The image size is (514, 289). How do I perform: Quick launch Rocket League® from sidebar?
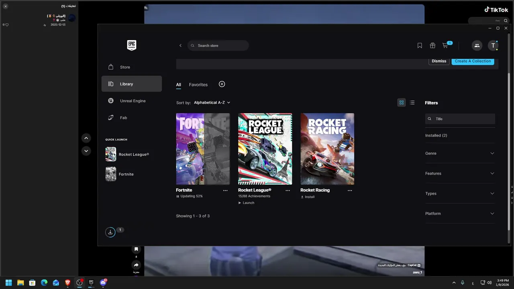click(127, 154)
